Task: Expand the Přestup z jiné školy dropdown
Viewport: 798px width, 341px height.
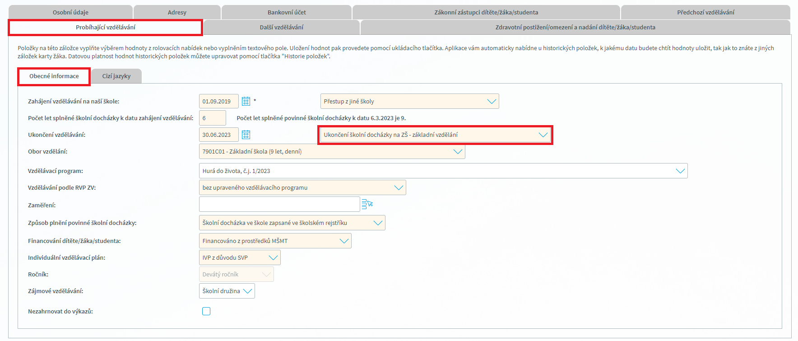Action: [409, 101]
